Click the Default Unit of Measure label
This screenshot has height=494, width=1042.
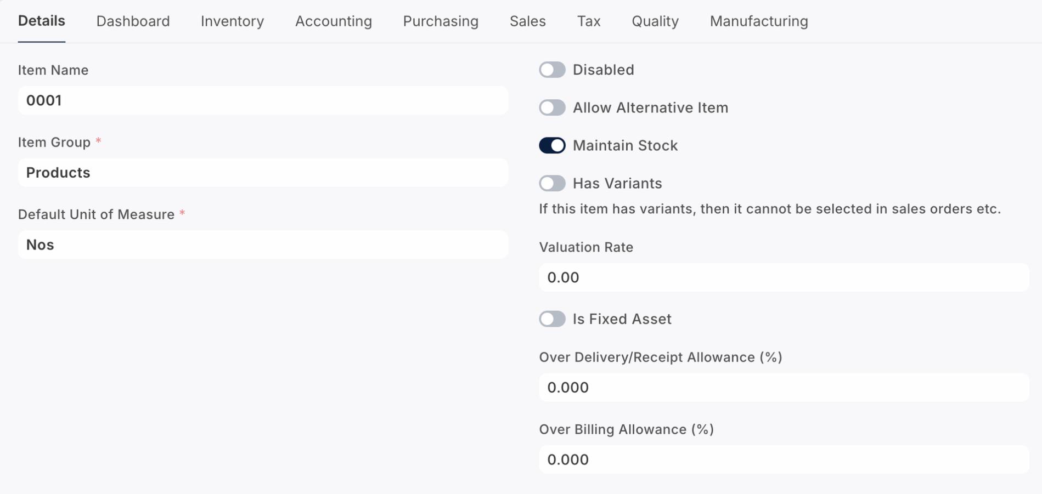(x=96, y=214)
